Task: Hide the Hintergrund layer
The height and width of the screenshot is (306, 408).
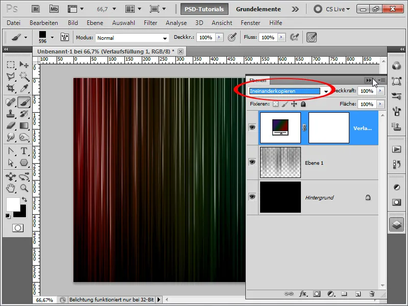Action: [x=252, y=196]
